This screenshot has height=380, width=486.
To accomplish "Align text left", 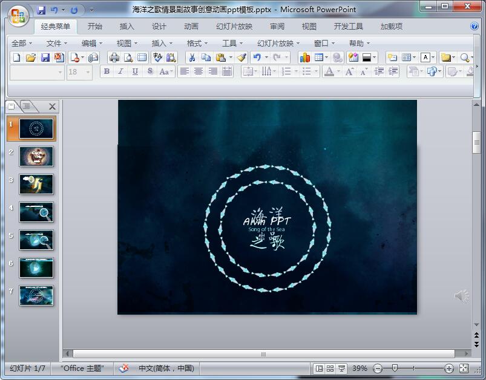I will [185, 71].
